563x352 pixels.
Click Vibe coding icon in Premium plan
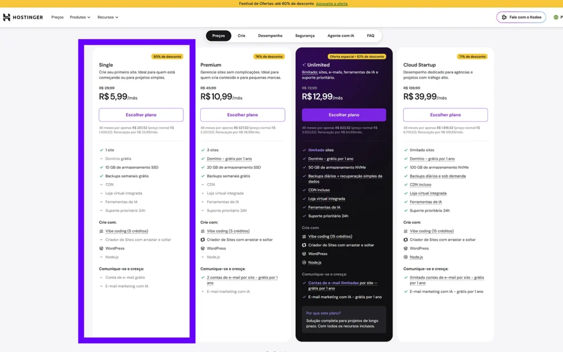coord(202,232)
